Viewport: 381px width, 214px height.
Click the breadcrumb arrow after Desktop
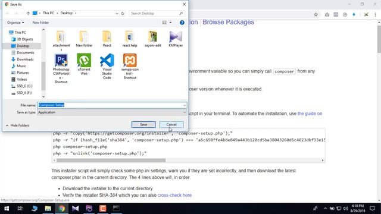(76, 13)
